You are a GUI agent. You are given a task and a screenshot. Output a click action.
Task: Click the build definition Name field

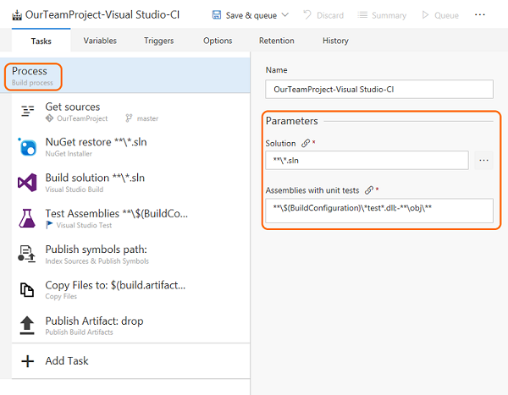[378, 89]
